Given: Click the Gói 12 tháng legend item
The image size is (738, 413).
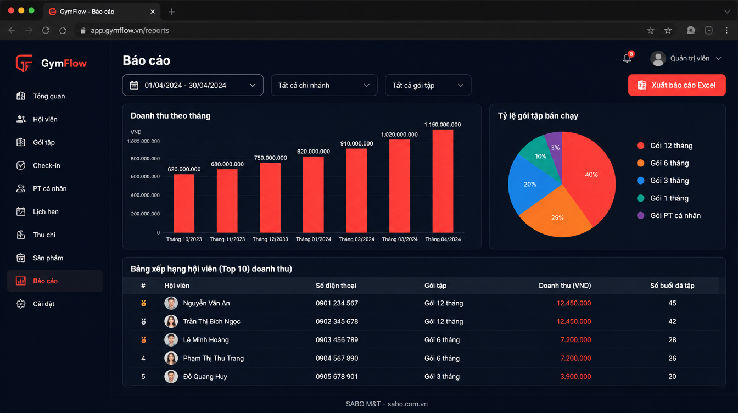Looking at the screenshot, I should pyautogui.click(x=665, y=146).
